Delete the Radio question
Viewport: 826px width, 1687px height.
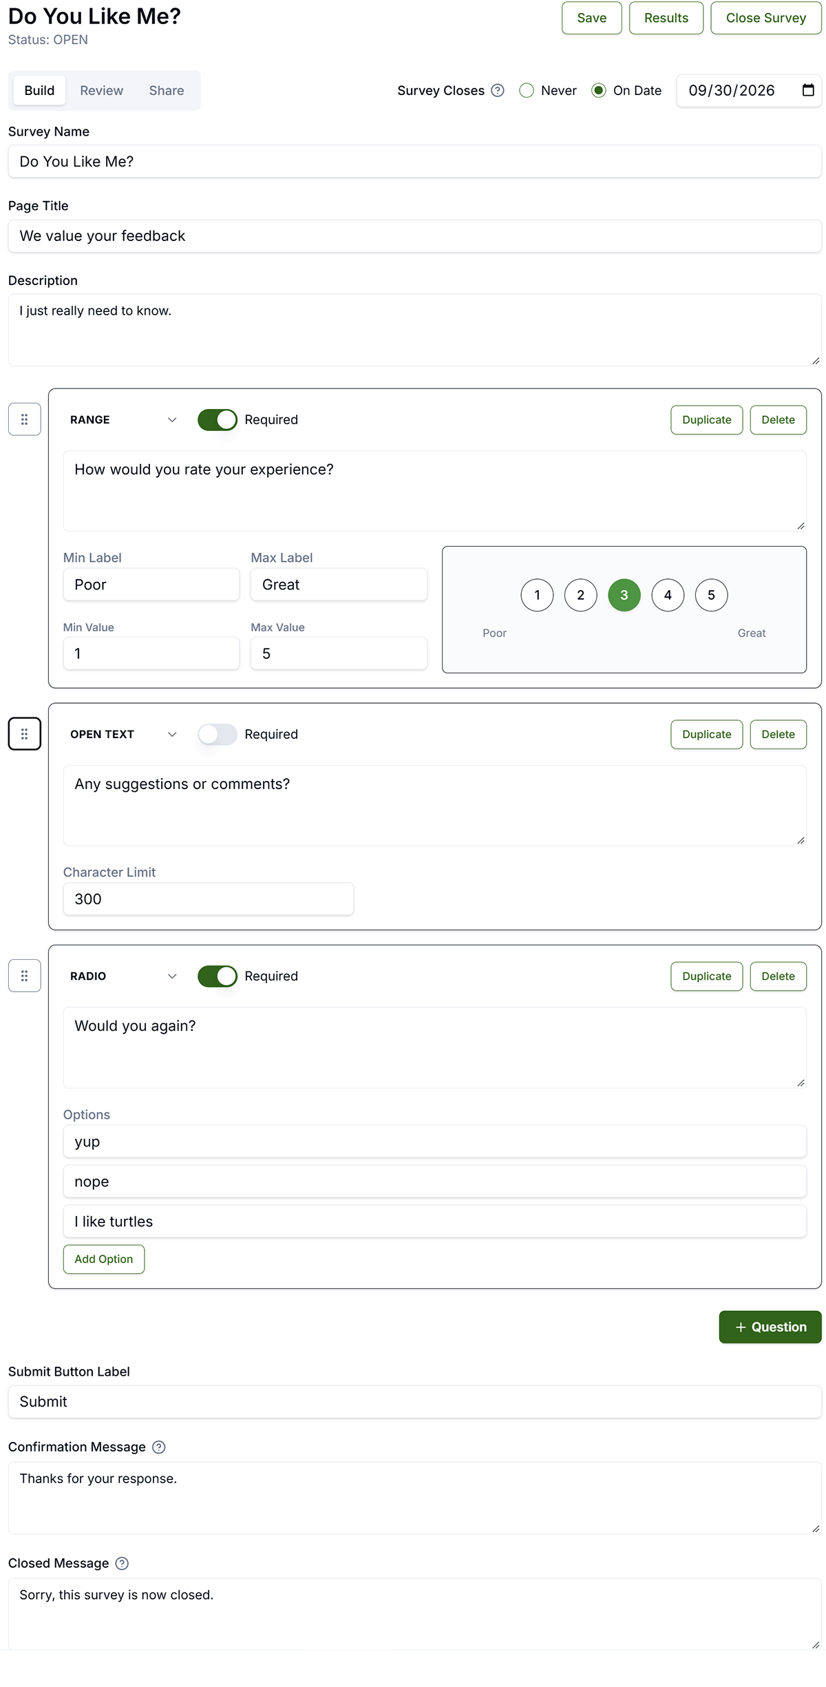[x=779, y=976]
